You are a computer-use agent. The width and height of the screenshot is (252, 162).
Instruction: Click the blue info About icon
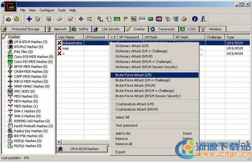pyautogui.click(x=195, y=19)
